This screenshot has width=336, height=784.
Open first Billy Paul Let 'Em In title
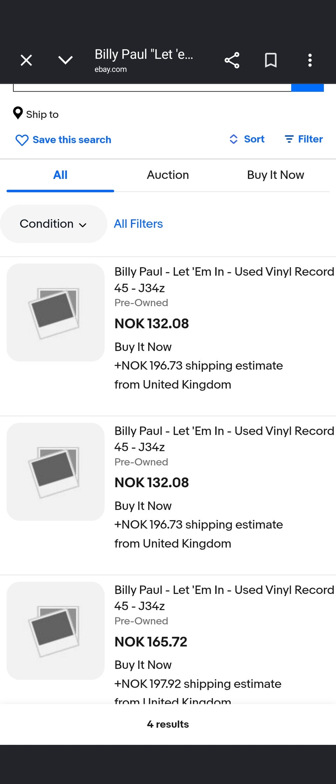pos(224,280)
